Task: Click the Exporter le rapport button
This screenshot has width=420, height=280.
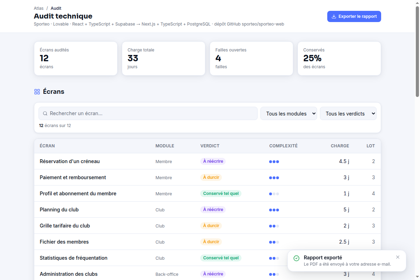Action: point(354,16)
